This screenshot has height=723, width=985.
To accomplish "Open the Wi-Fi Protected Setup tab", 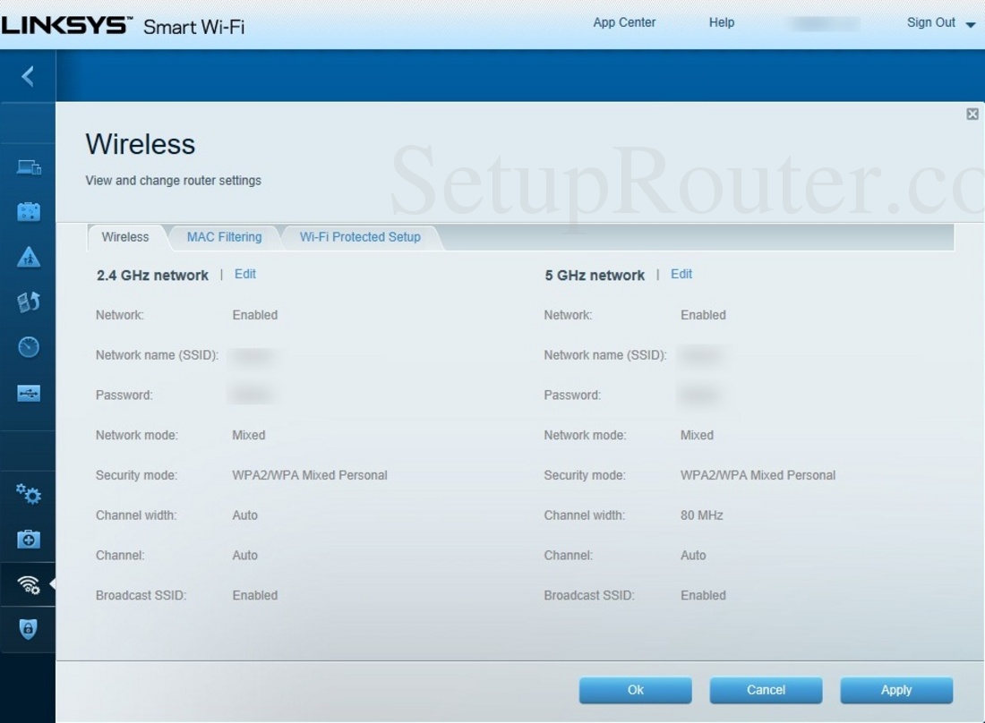I will 360,237.
